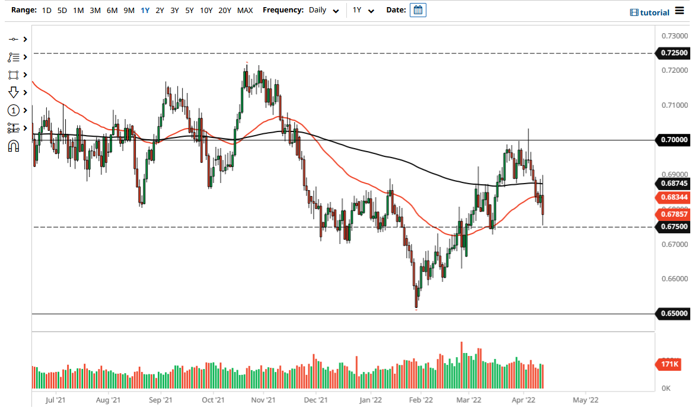
Task: Click the 0.67500 price level label
Action: [x=673, y=227]
